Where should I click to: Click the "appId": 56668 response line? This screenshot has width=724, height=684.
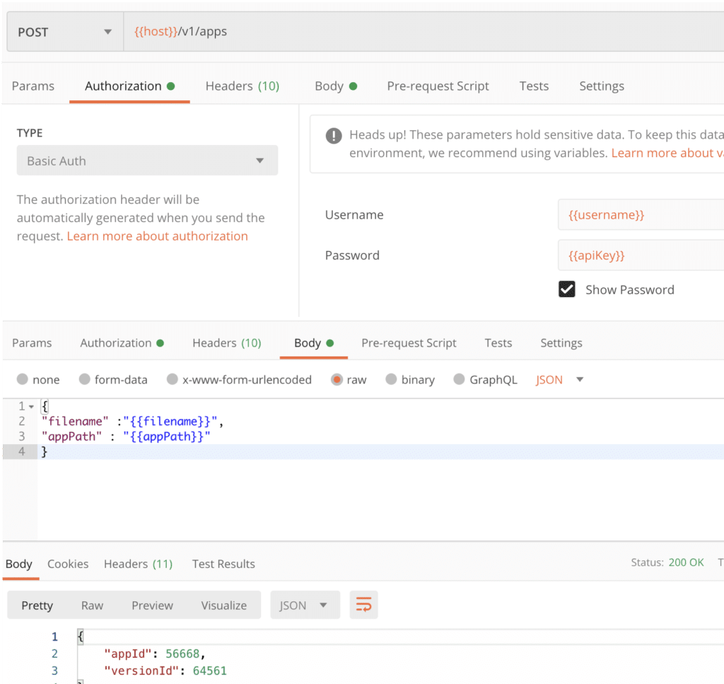click(x=154, y=654)
